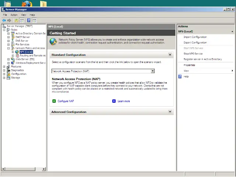Click the Forward arrow toolbar icon
Screen dimensions: 236x177
pos(9,20)
